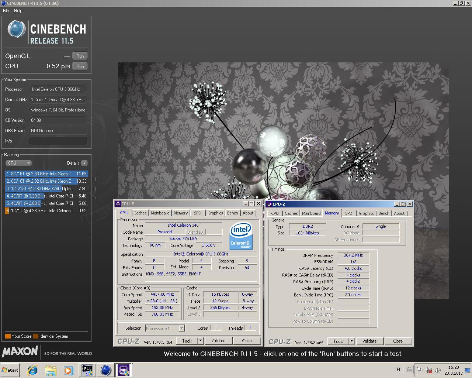Run the CPU benchmark test
Image resolution: width=472 pixels, height=378 pixels.
click(80, 66)
